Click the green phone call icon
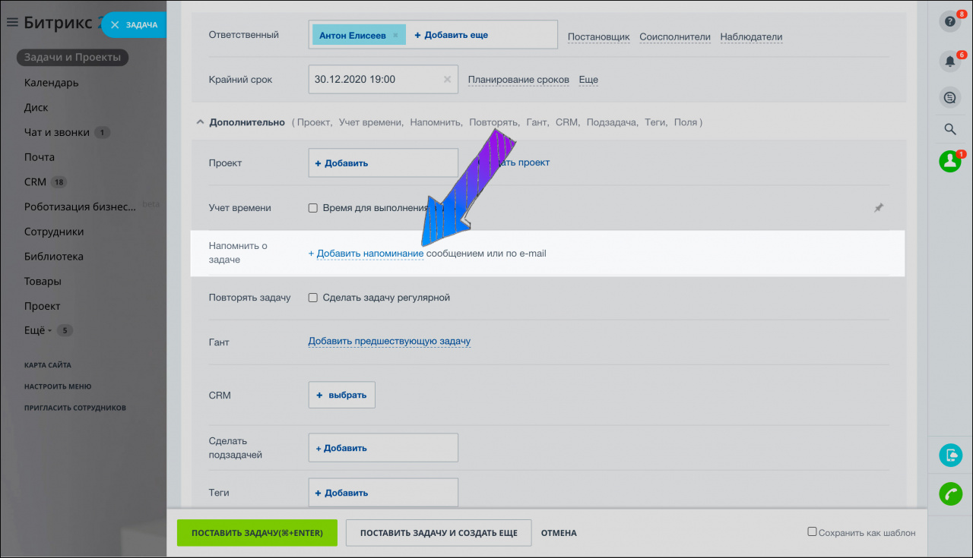This screenshot has height=558, width=973. pos(950,494)
